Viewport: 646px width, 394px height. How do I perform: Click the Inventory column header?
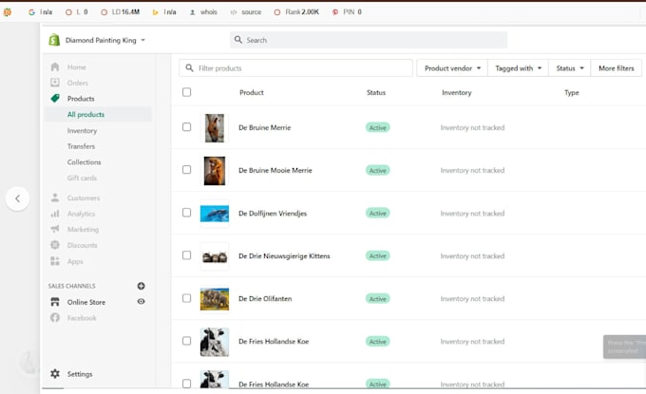coord(457,93)
